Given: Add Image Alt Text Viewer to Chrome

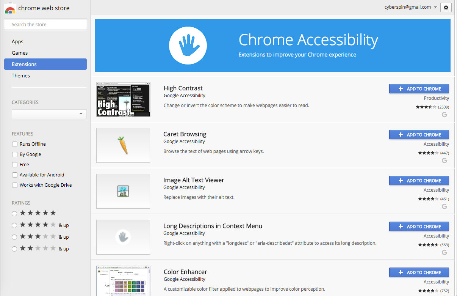Looking at the screenshot, I should (419, 181).
